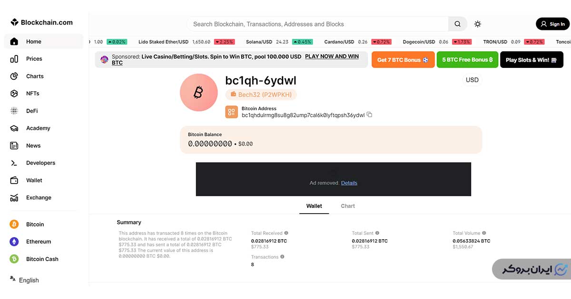The width and height of the screenshot is (571, 299).
Task: Click the Total Received info icon
Action: (286, 233)
